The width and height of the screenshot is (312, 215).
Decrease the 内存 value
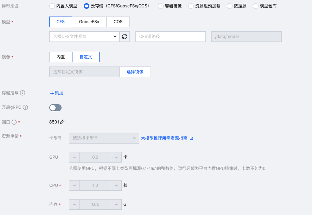coord(74,204)
